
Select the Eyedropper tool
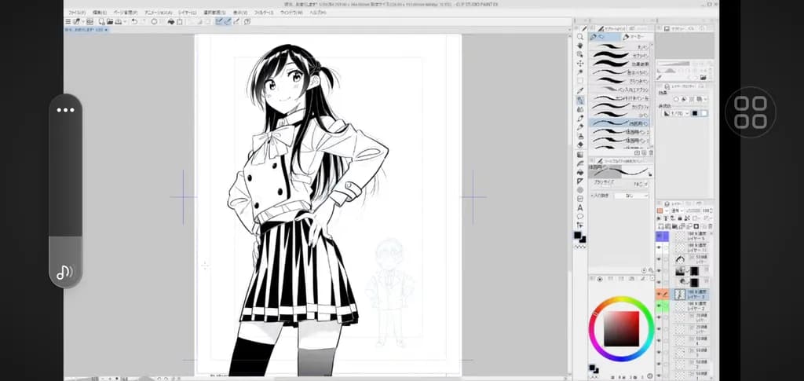[580, 91]
